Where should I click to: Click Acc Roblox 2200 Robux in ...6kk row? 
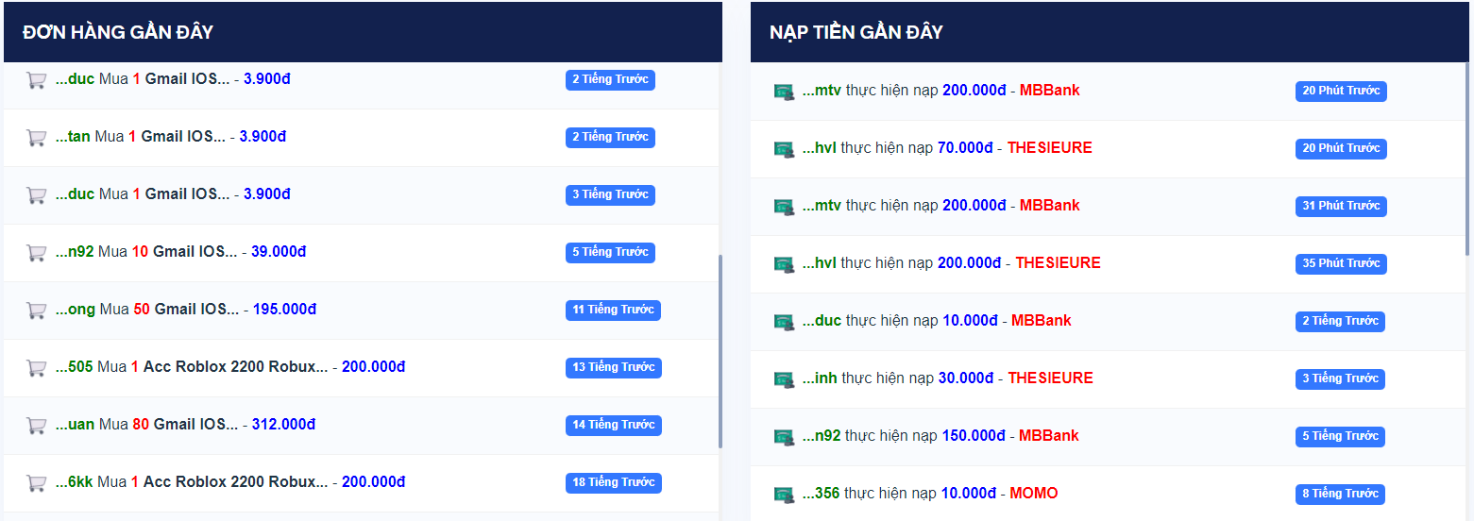(235, 482)
